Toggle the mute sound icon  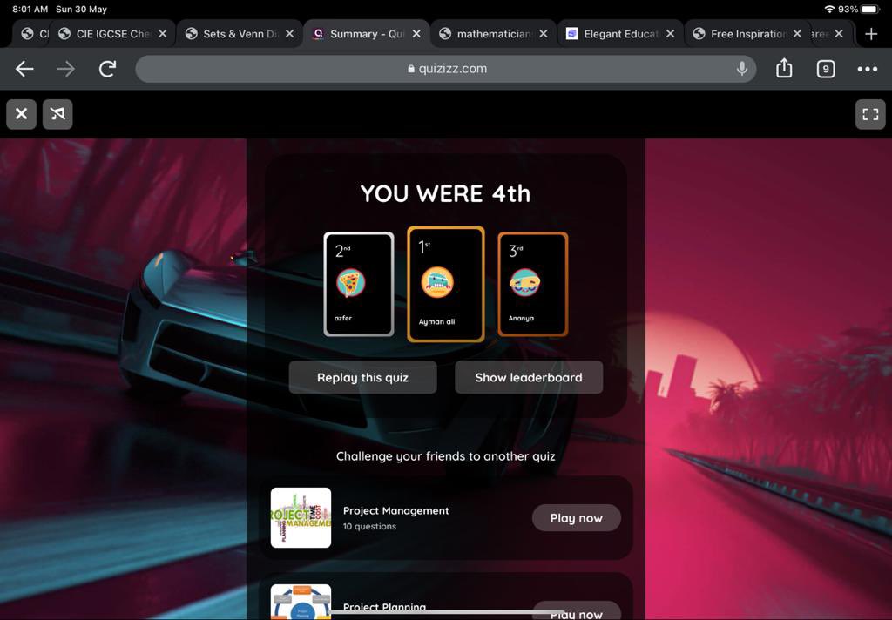pyautogui.click(x=57, y=114)
